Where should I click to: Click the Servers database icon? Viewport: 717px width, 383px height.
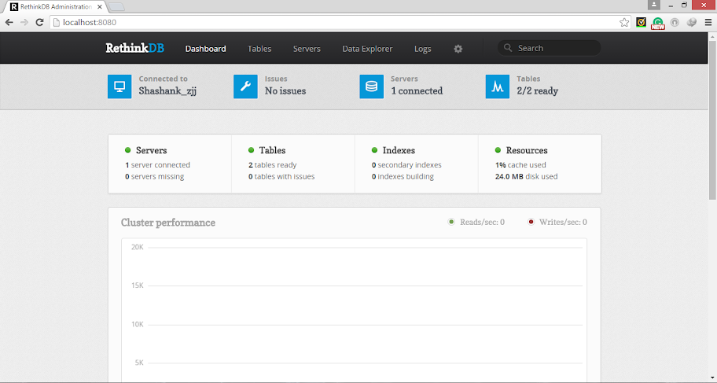click(x=372, y=87)
